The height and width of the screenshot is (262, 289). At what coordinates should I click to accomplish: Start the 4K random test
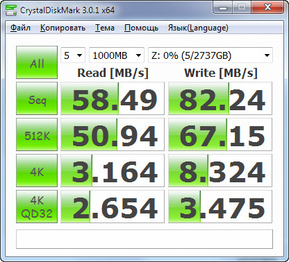(37, 171)
